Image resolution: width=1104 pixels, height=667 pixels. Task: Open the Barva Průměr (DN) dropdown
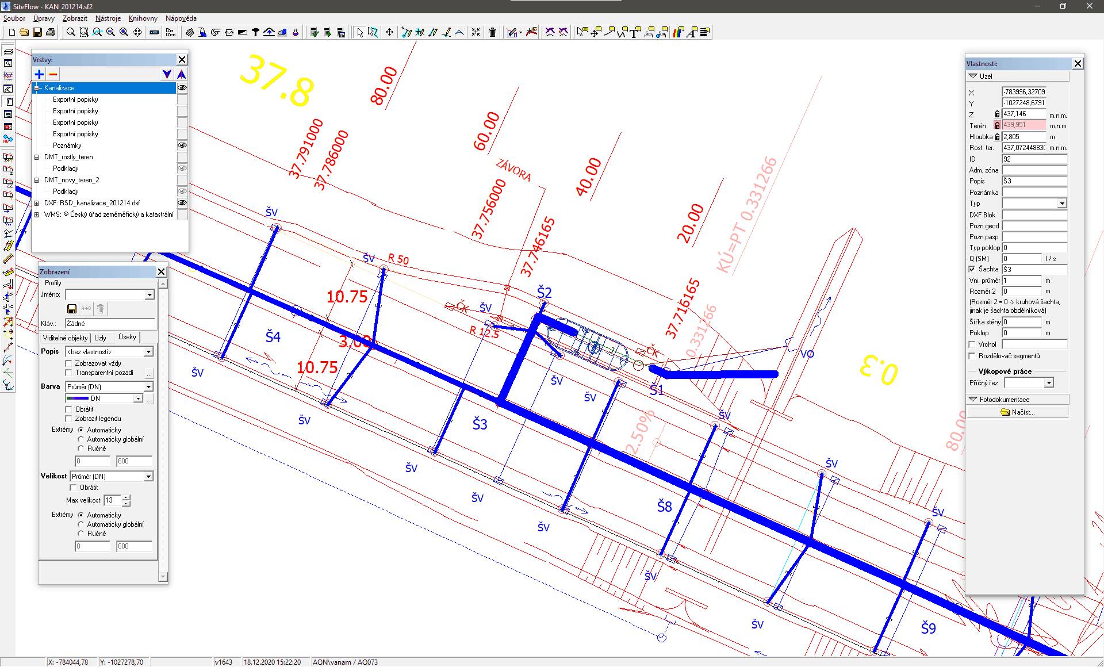[148, 387]
